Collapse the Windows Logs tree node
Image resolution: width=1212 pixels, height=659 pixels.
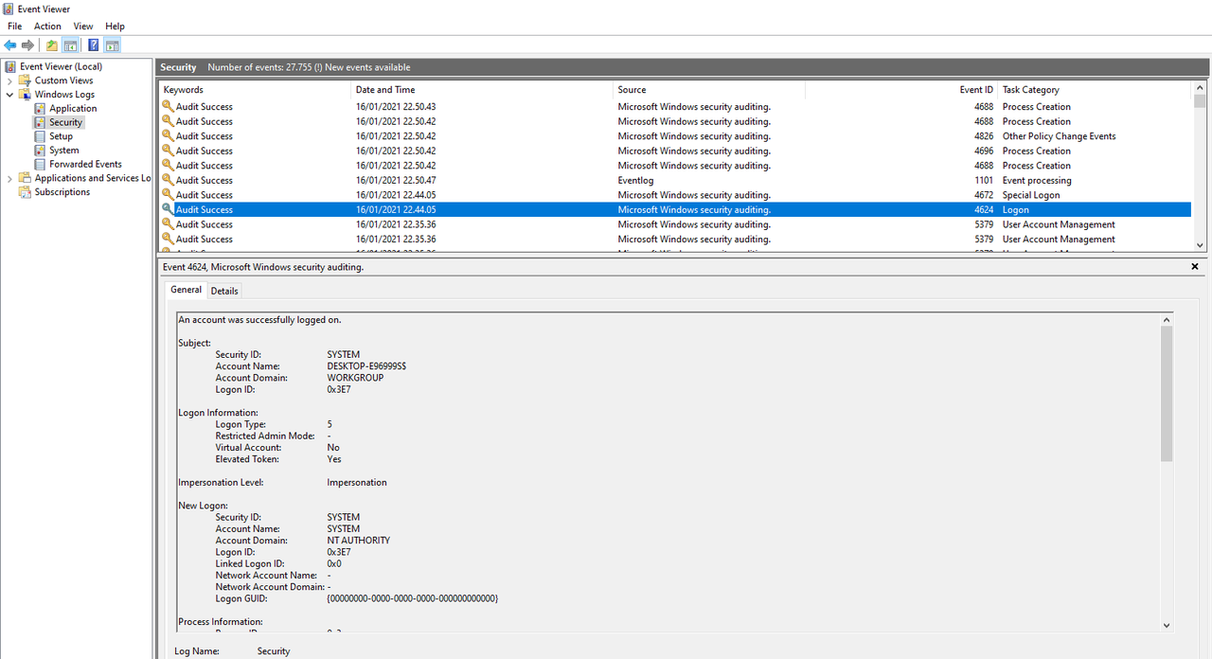click(9, 95)
